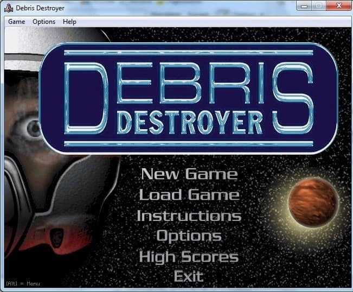This screenshot has width=353, height=292.
Task: Click Exit in the main menu
Action: 189,276
